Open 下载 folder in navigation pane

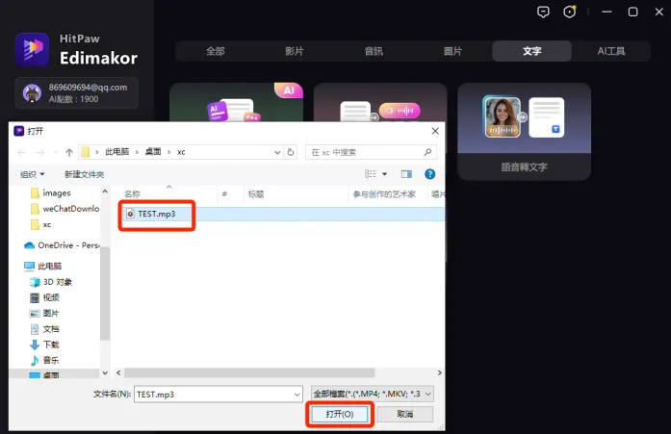[x=44, y=345]
